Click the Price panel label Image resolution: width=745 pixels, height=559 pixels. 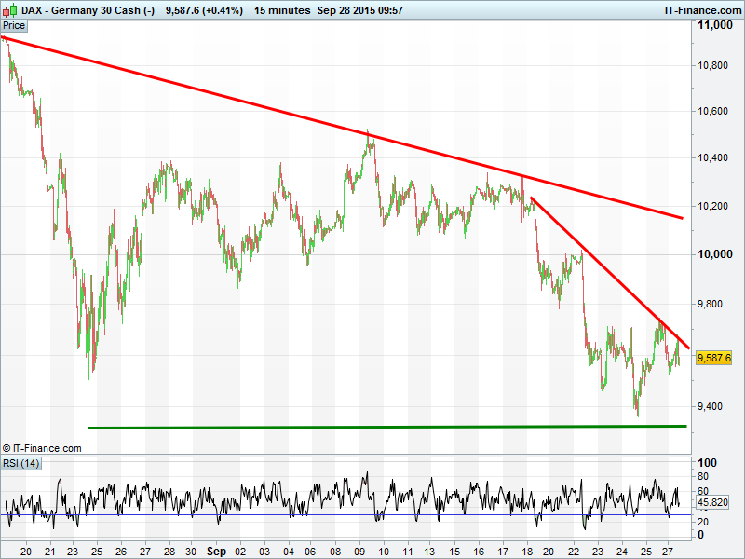(x=15, y=26)
